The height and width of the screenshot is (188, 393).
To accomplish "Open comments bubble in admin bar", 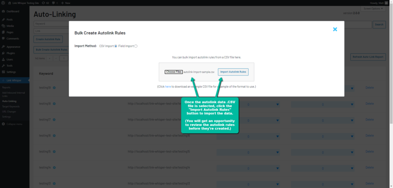I will (x=55, y=3).
